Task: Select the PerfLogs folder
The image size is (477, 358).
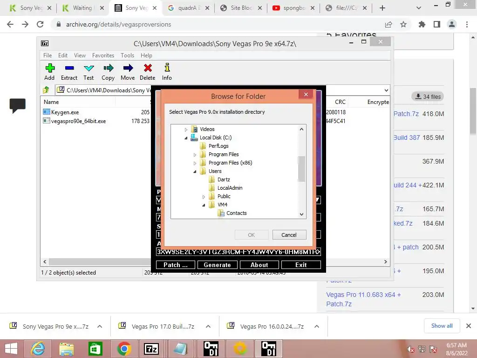Action: tap(218, 146)
